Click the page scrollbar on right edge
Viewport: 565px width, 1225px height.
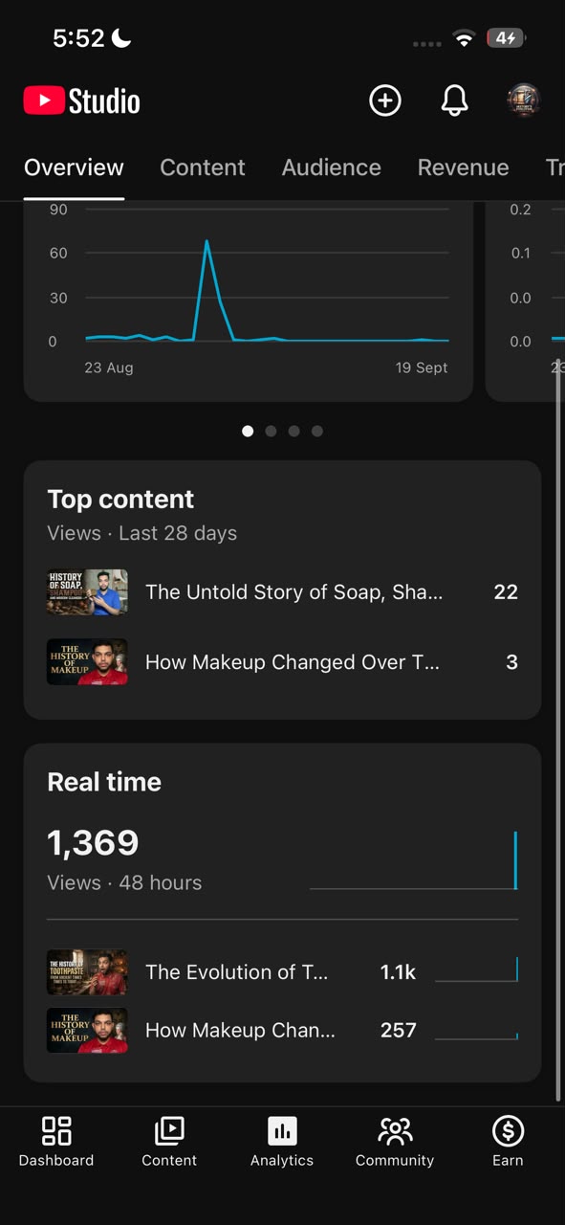coord(558,729)
